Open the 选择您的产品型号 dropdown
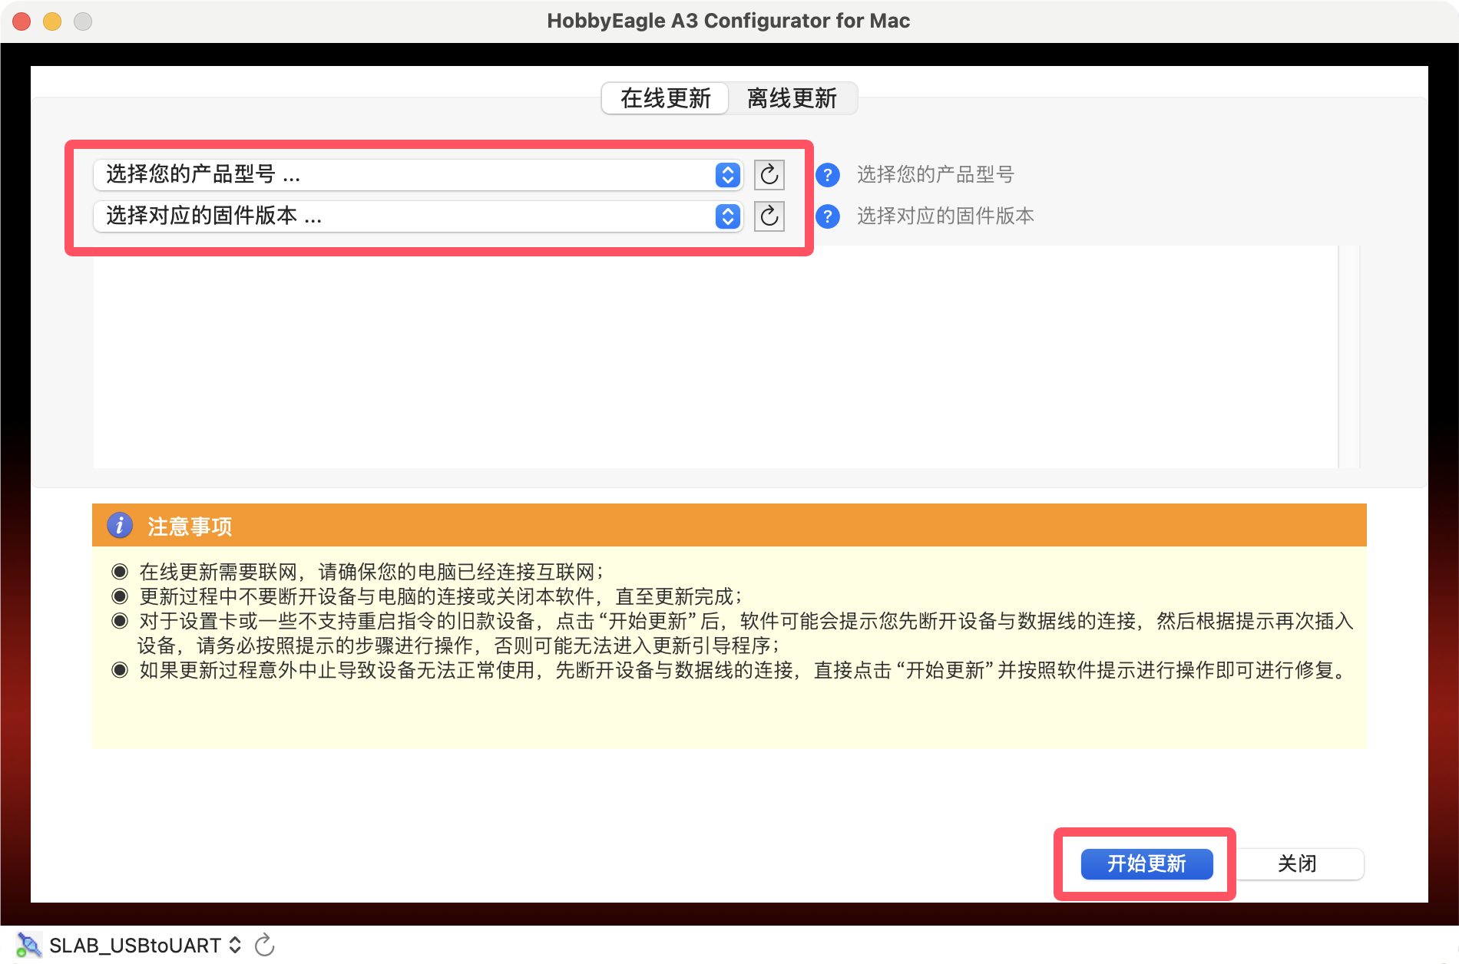This screenshot has height=964, width=1459. 417,175
